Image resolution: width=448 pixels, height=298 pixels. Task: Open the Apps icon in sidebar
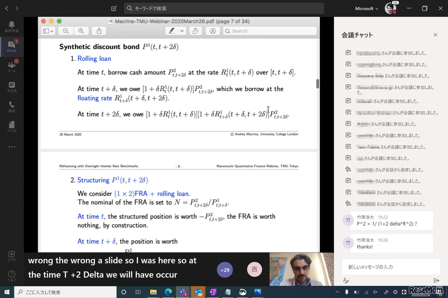12,256
